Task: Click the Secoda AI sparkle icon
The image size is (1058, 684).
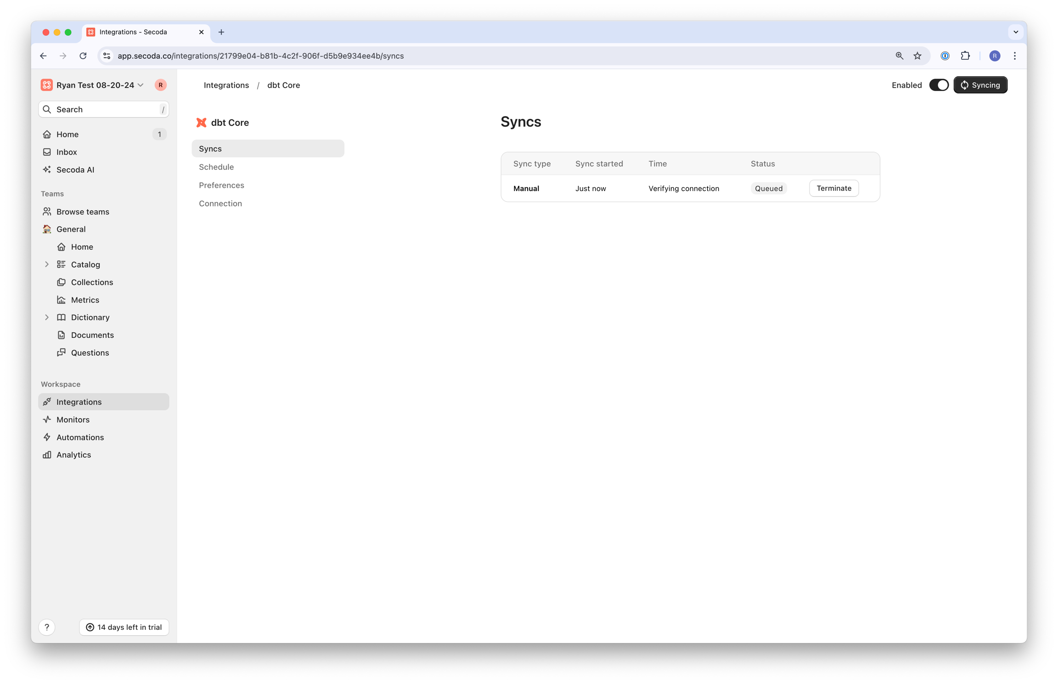Action: tap(47, 169)
